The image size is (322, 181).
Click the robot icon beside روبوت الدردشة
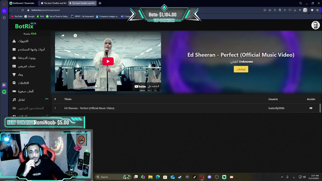click(14, 58)
